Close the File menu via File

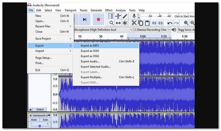[x=31, y=10]
